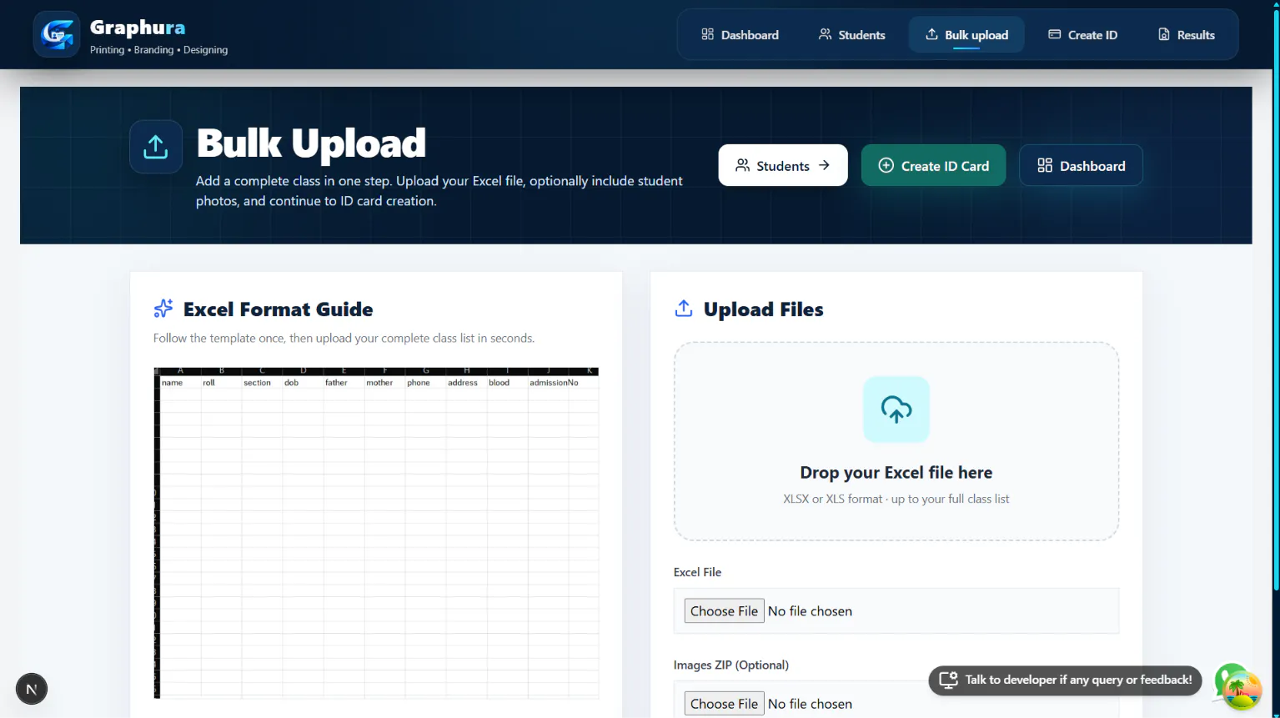Select the Bulk upload nav tab

click(x=966, y=35)
